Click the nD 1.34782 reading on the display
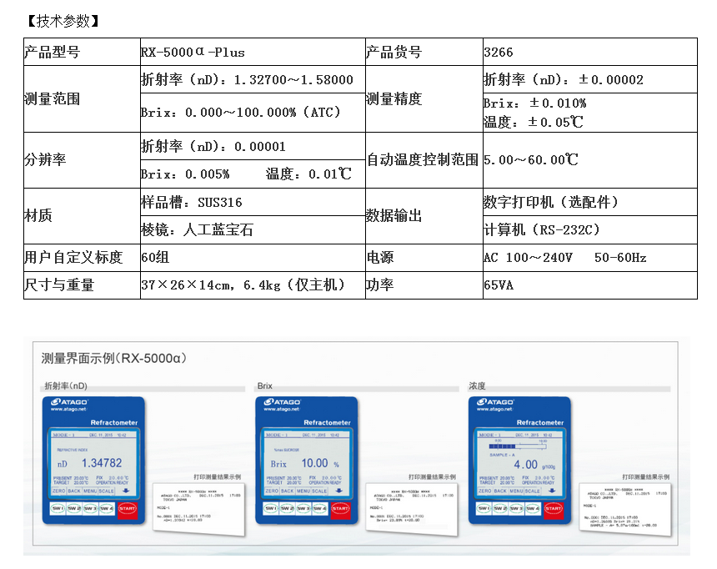The image size is (717, 569). point(90,463)
